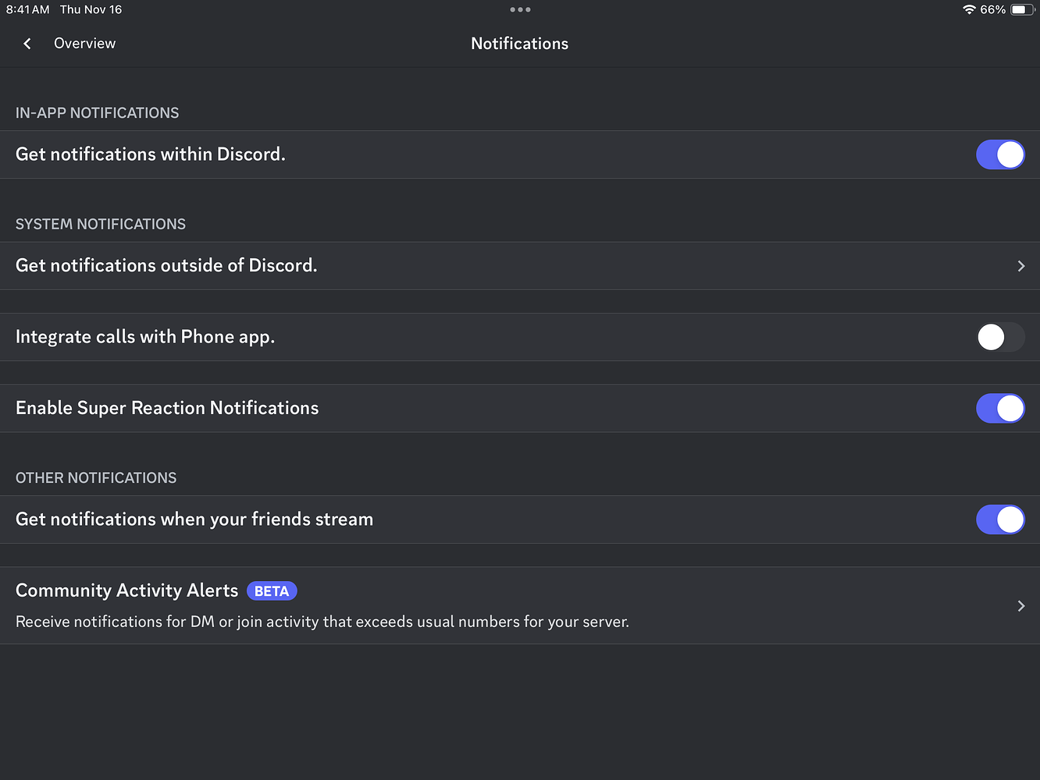Disable Super Reaction Notifications
This screenshot has width=1040, height=780.
[x=1000, y=408]
